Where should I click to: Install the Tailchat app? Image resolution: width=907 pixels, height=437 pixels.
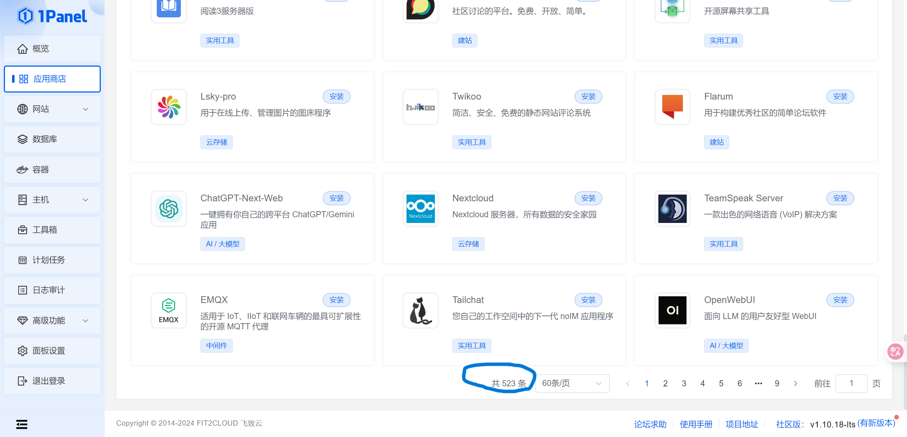tap(588, 300)
